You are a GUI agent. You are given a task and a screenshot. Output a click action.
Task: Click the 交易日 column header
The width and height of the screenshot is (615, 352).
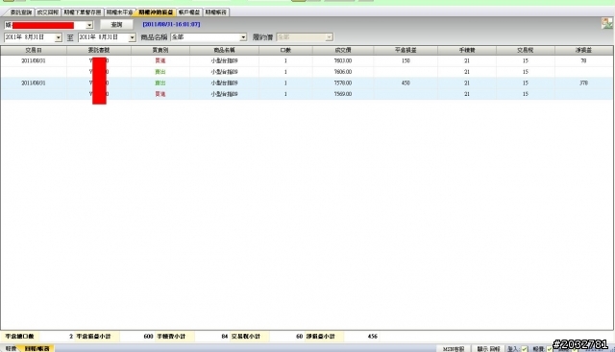click(34, 50)
